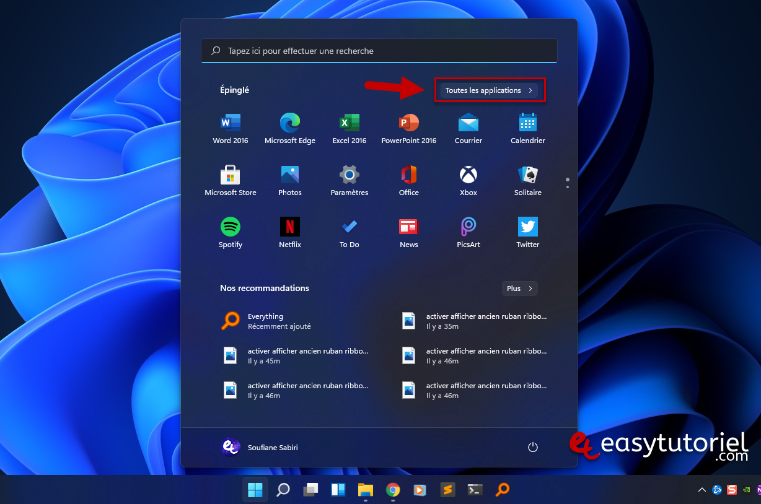Open Everything search from taskbar

point(503,490)
